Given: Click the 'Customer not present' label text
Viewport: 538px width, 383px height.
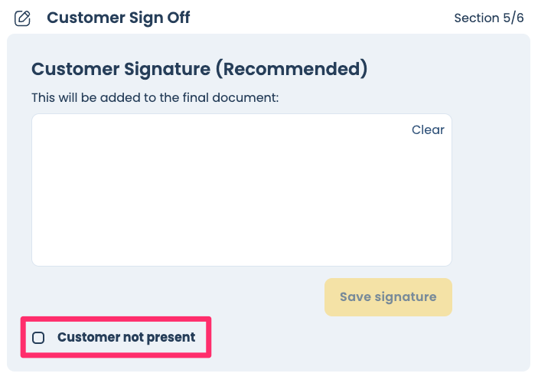Looking at the screenshot, I should pos(126,337).
